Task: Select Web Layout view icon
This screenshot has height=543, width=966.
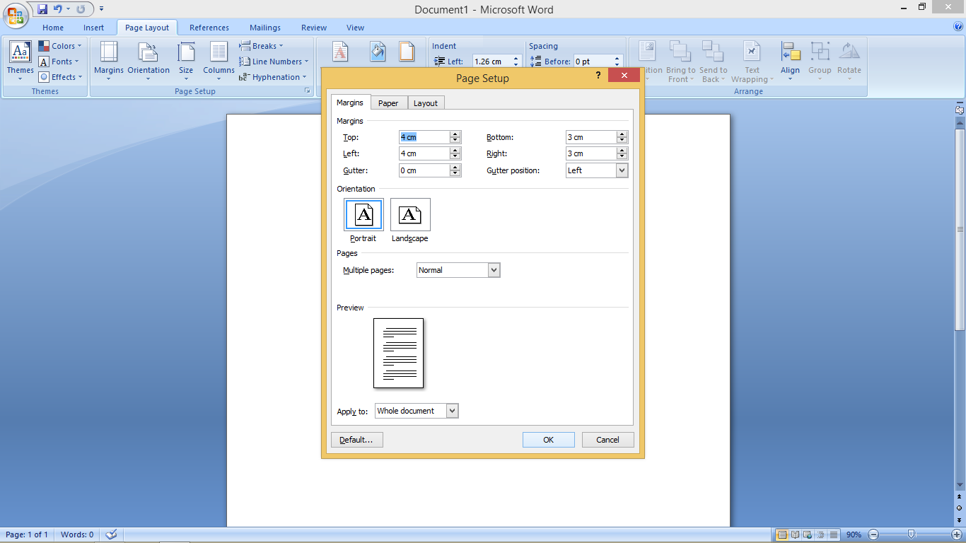Action: pos(808,535)
